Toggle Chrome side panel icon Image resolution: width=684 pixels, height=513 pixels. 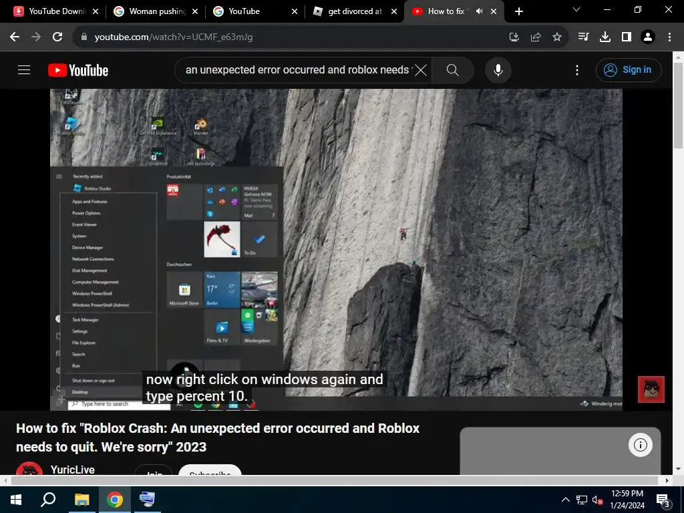click(x=626, y=37)
